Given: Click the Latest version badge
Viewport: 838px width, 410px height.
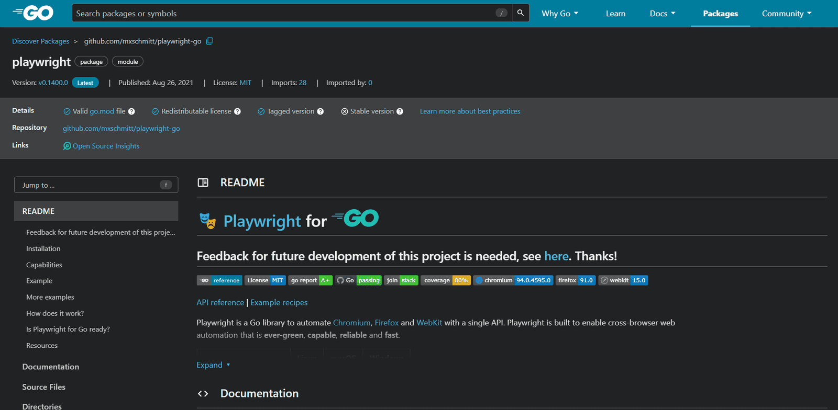Looking at the screenshot, I should click(85, 83).
